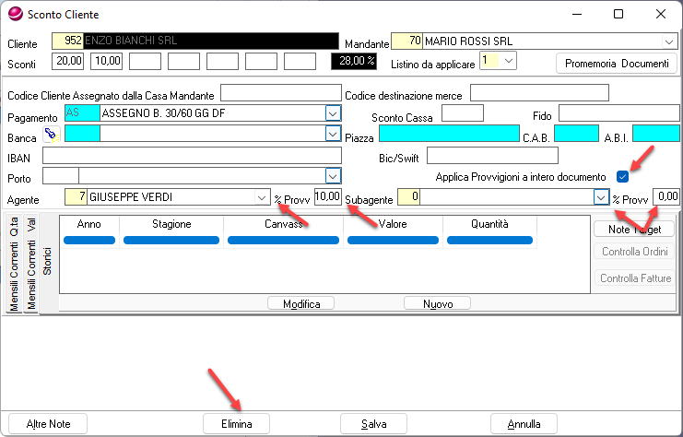Click the Note Target button

pos(634,230)
